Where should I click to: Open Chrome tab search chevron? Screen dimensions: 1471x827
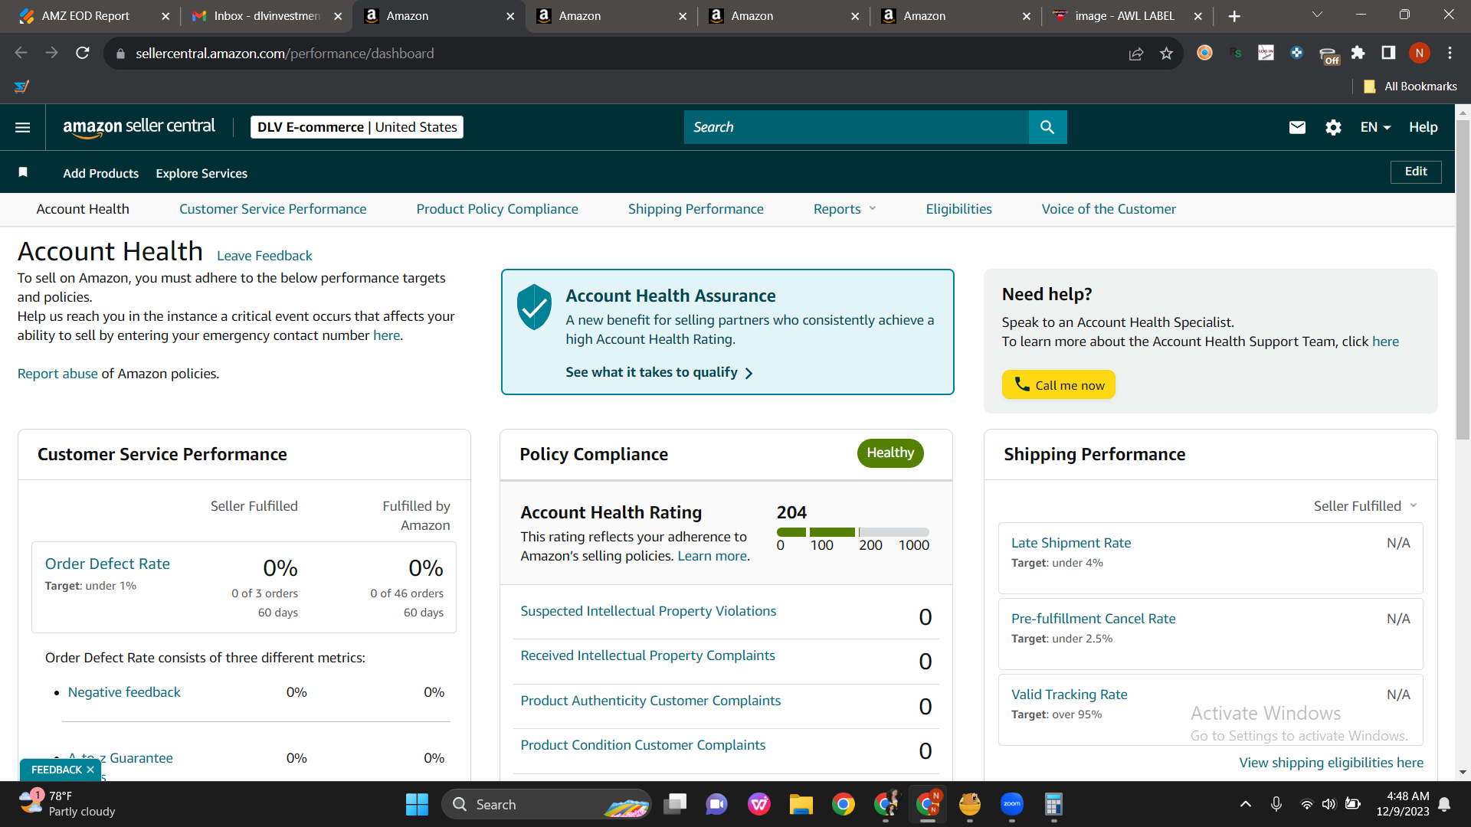(x=1318, y=15)
